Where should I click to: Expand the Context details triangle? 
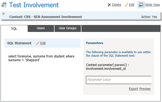(x=4, y=14)
